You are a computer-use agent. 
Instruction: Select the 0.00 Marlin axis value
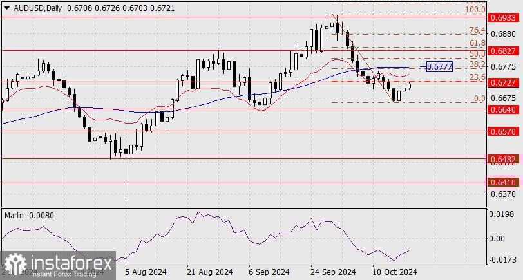[x=497, y=239]
